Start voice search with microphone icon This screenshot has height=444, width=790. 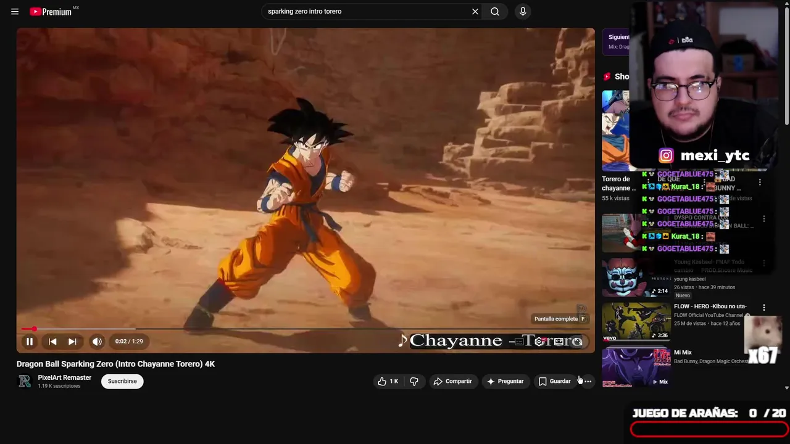tap(523, 12)
